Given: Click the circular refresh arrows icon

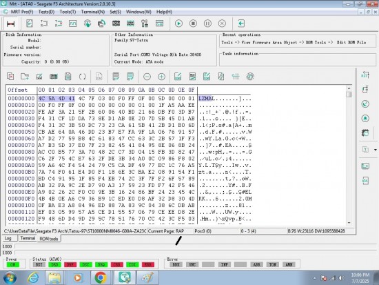Looking at the screenshot, I should [x=83, y=77].
